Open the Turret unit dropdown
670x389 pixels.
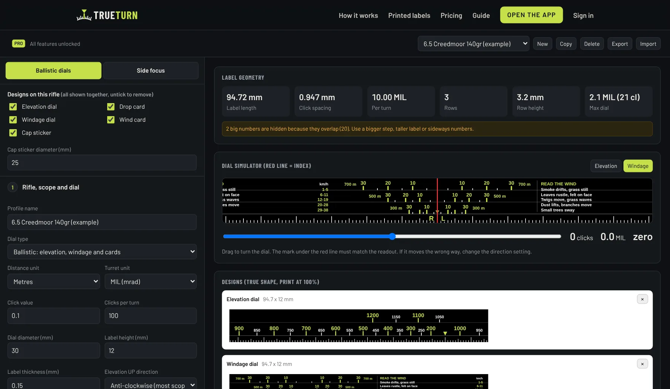click(x=151, y=281)
